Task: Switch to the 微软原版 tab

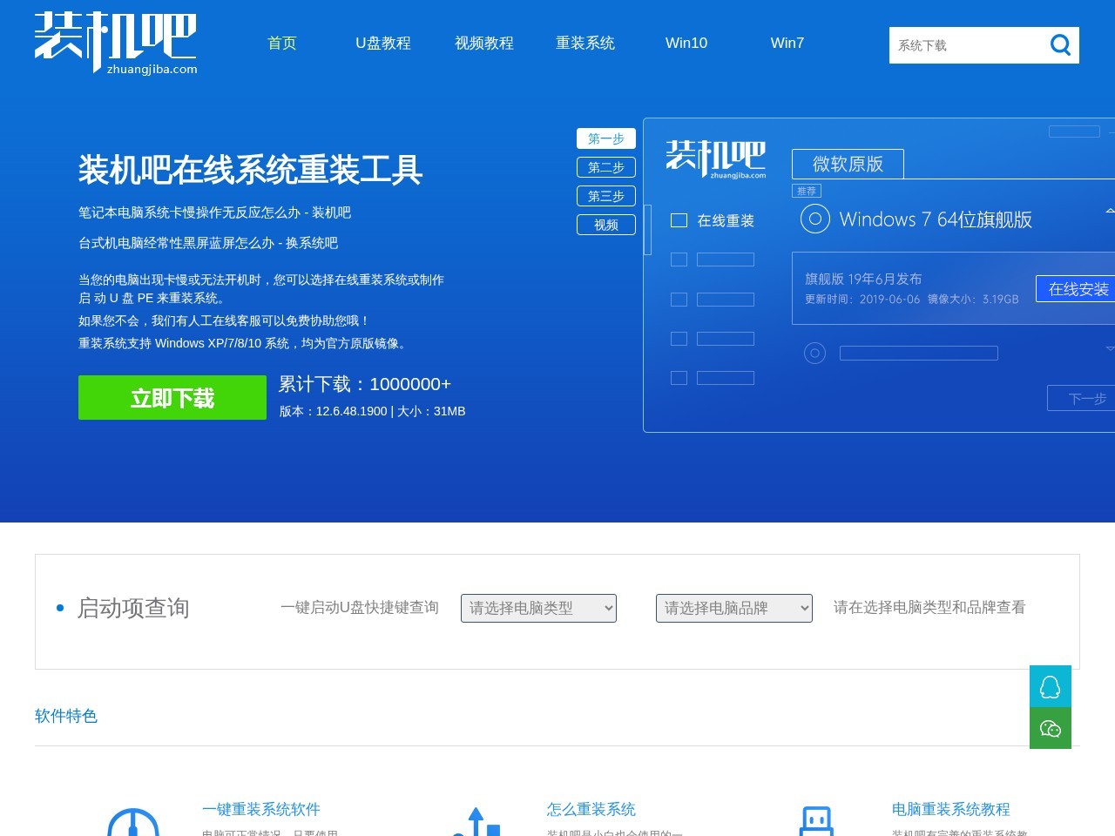Action: (x=847, y=164)
